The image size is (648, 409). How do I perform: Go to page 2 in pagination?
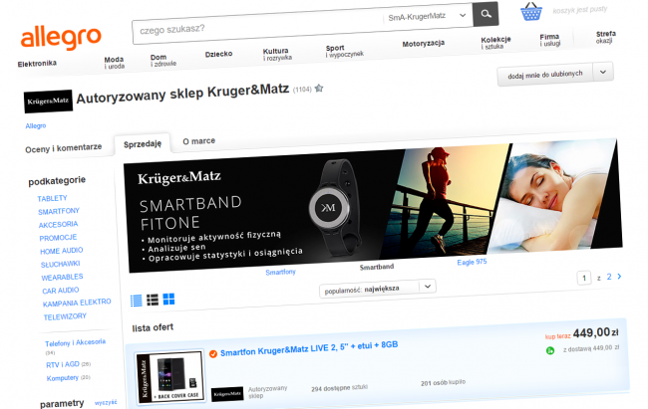point(609,277)
